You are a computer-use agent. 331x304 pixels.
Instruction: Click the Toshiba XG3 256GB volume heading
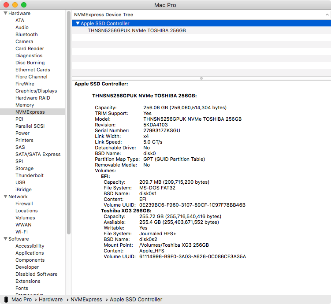coord(126,211)
